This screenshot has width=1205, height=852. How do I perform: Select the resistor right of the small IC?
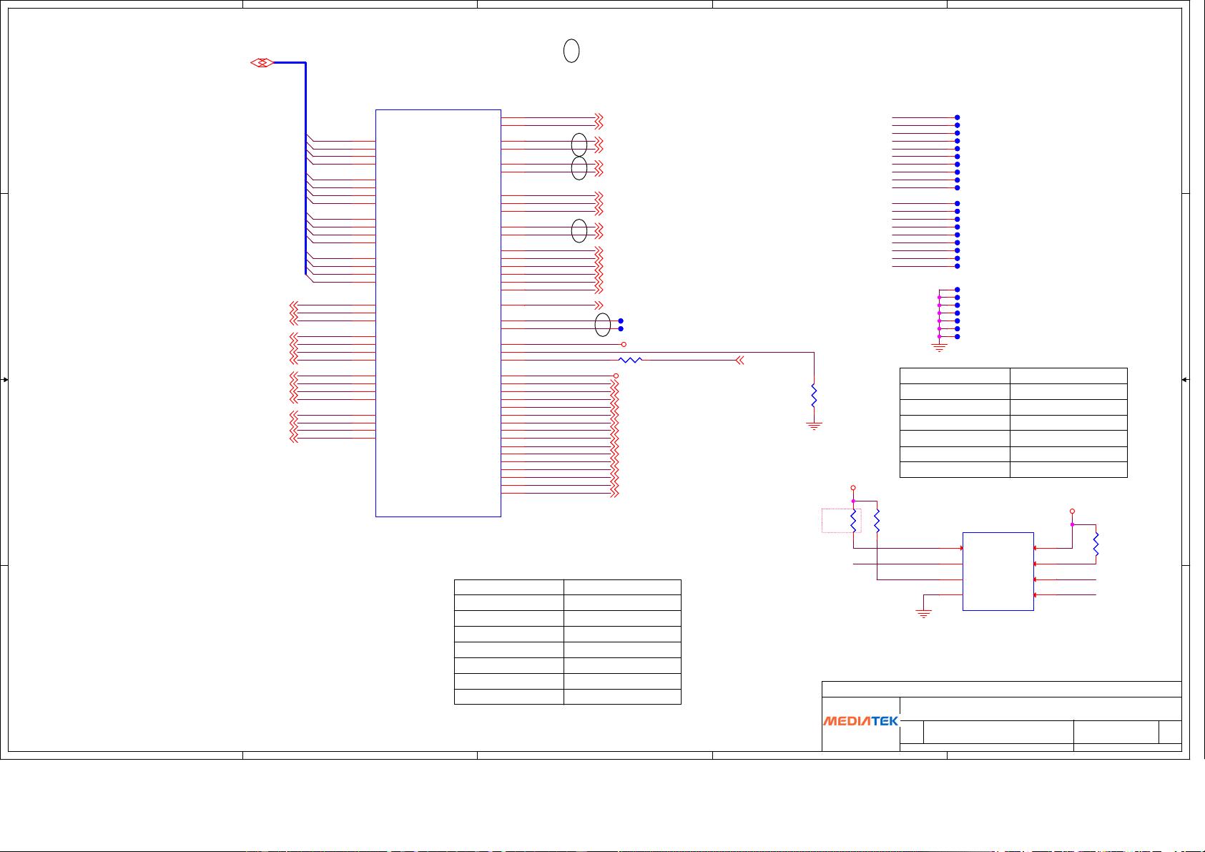[1096, 545]
